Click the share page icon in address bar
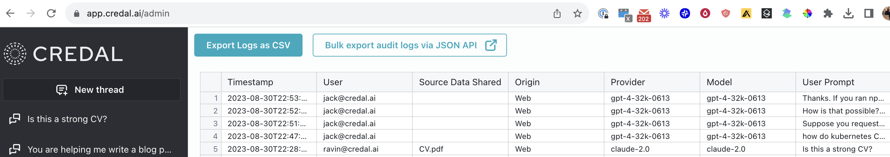 click(x=557, y=13)
